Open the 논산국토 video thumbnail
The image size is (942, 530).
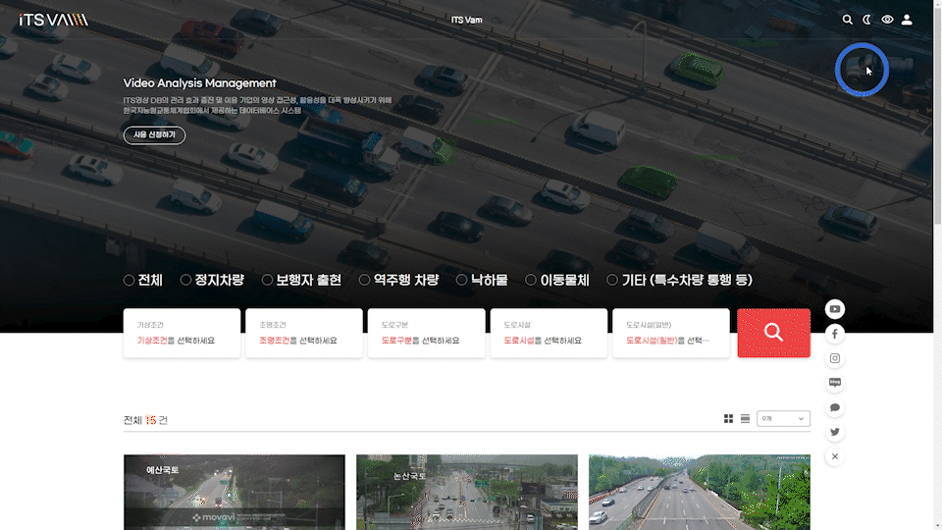(467, 492)
